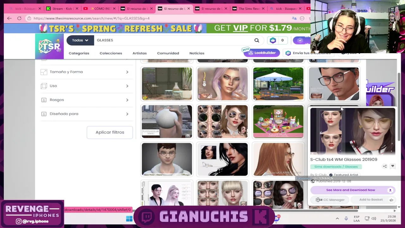The image size is (405, 228).
Task: Close the Stream - Kick tab
Action: pos(77,9)
